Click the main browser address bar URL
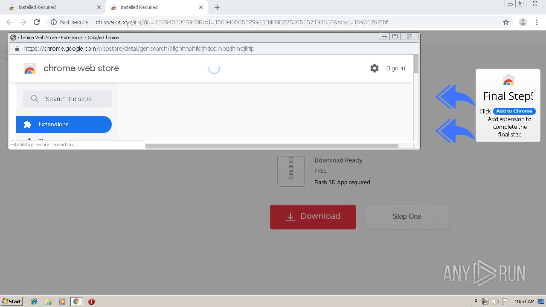Image resolution: width=546 pixels, height=307 pixels. point(242,22)
